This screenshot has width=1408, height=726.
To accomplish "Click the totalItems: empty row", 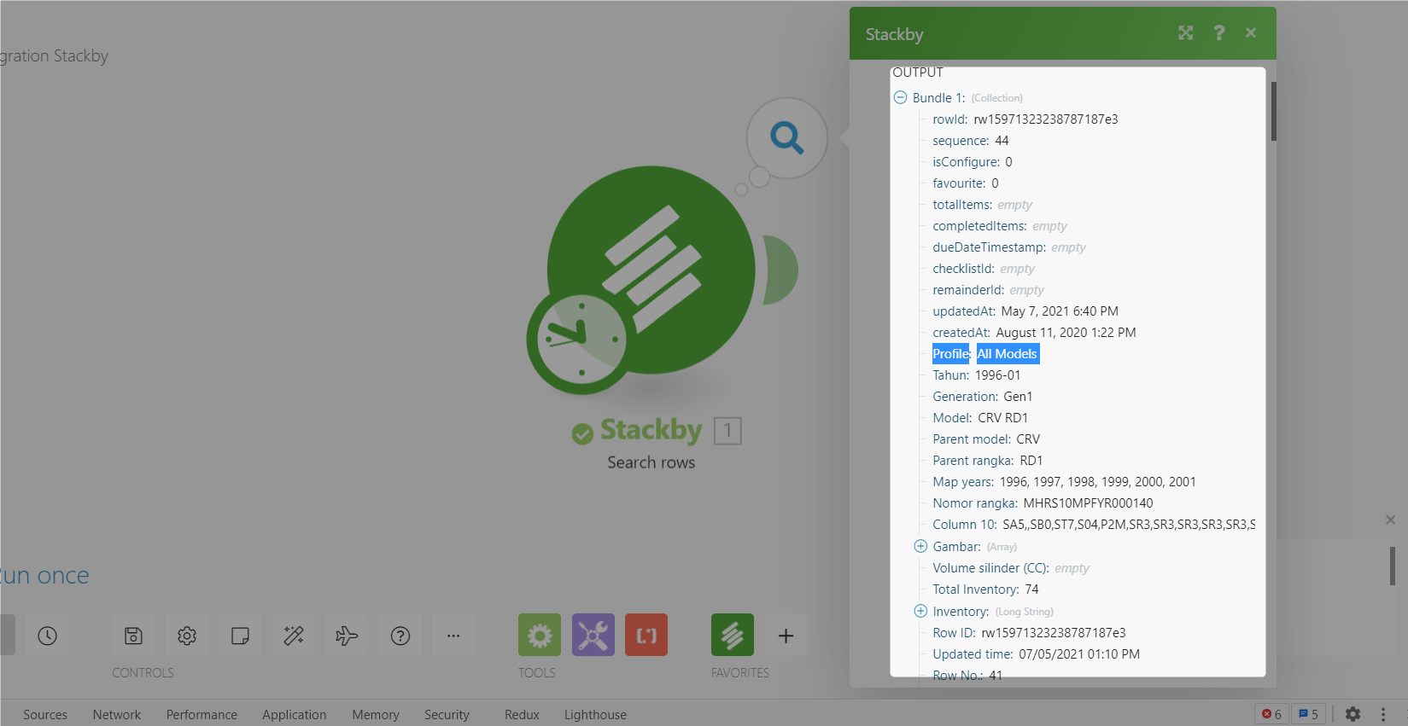I will (x=982, y=205).
